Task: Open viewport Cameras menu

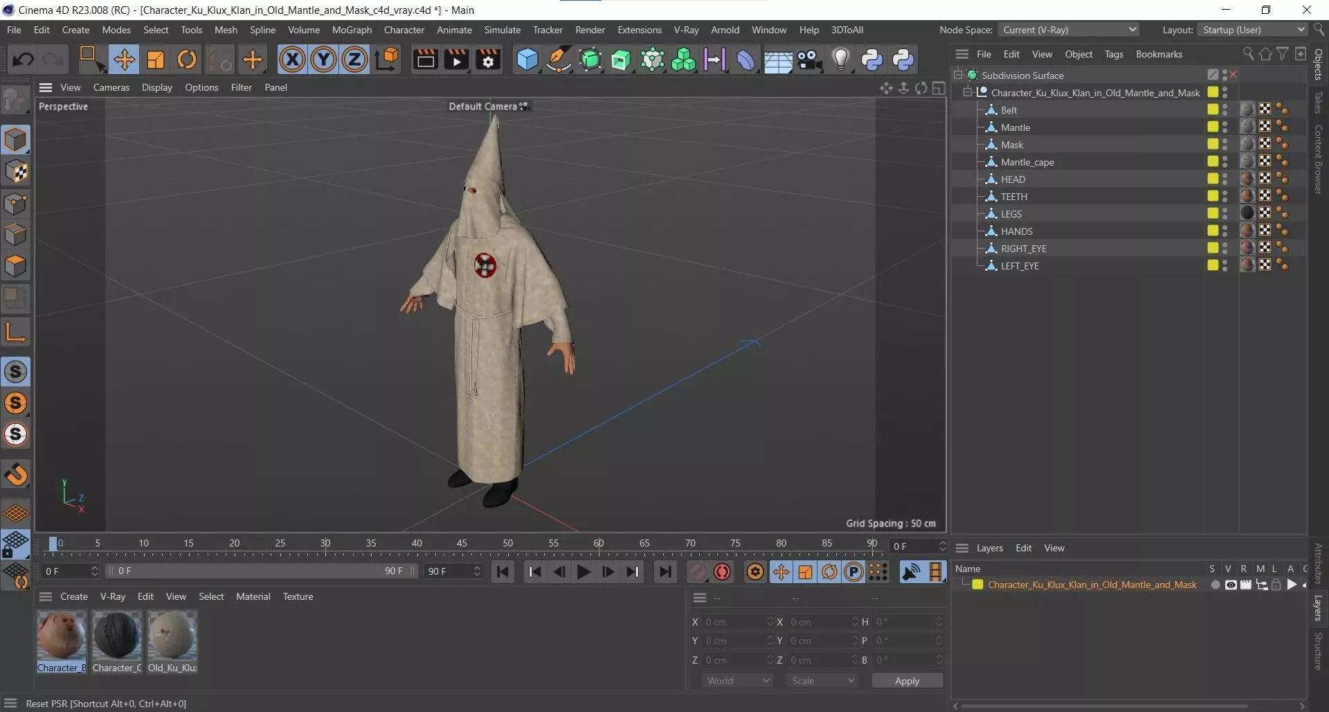Action: tap(111, 87)
